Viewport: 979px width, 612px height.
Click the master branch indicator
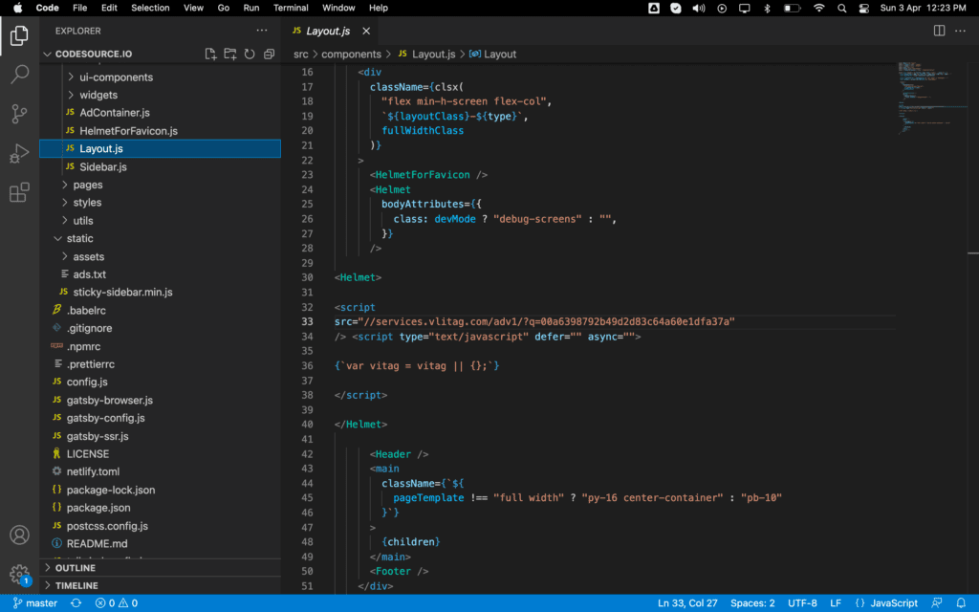click(x=35, y=603)
